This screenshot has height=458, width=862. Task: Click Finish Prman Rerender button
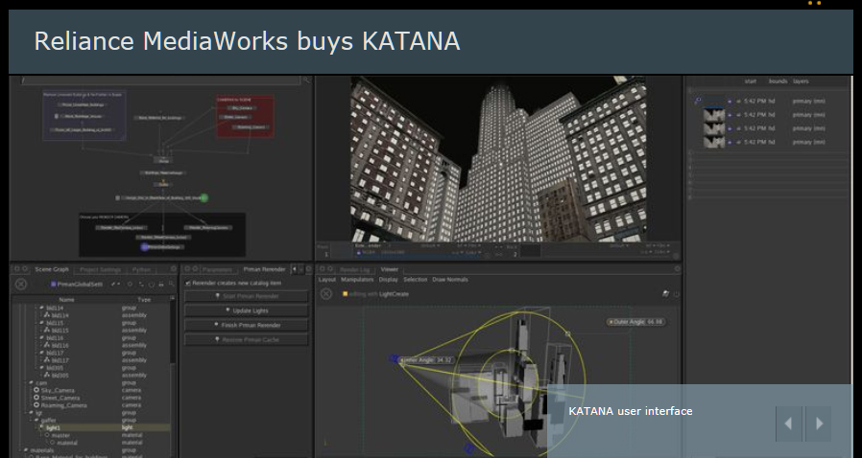[247, 325]
